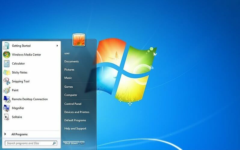This screenshot has width=240, height=150.
Task: Open Pictures library
Action: pyautogui.click(x=69, y=70)
